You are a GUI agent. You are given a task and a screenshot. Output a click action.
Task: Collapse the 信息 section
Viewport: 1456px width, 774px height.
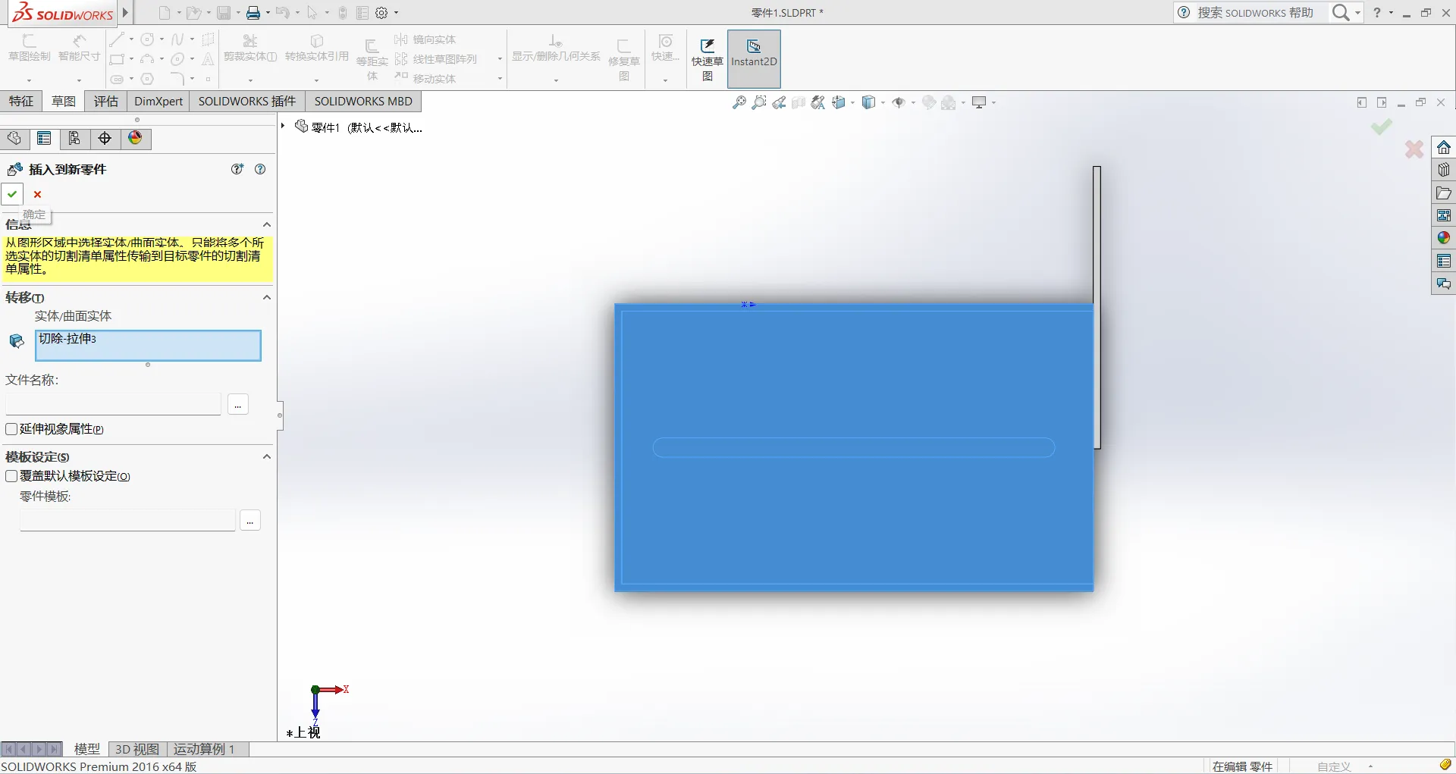coord(267,224)
